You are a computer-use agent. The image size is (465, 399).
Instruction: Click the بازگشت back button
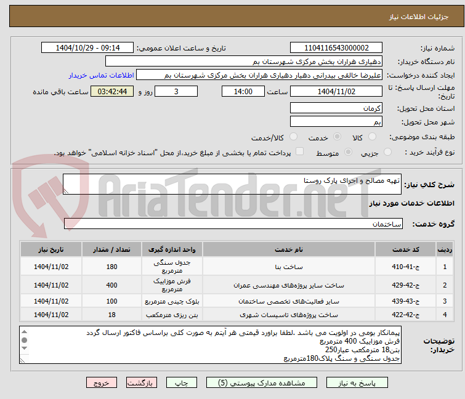click(x=142, y=382)
